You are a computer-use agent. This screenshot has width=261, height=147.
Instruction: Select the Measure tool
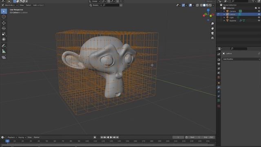(4, 51)
